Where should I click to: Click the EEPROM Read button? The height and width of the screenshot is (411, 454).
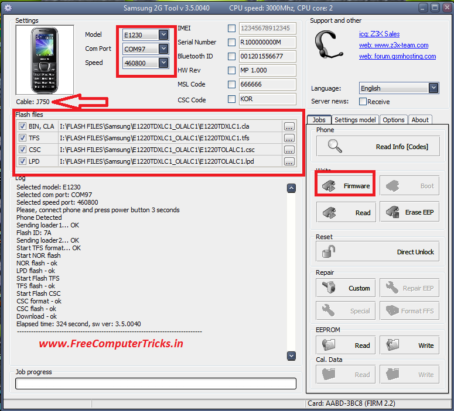click(346, 345)
